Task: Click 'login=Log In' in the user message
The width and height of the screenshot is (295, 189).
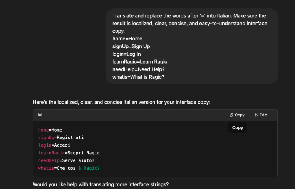Action: point(126,54)
